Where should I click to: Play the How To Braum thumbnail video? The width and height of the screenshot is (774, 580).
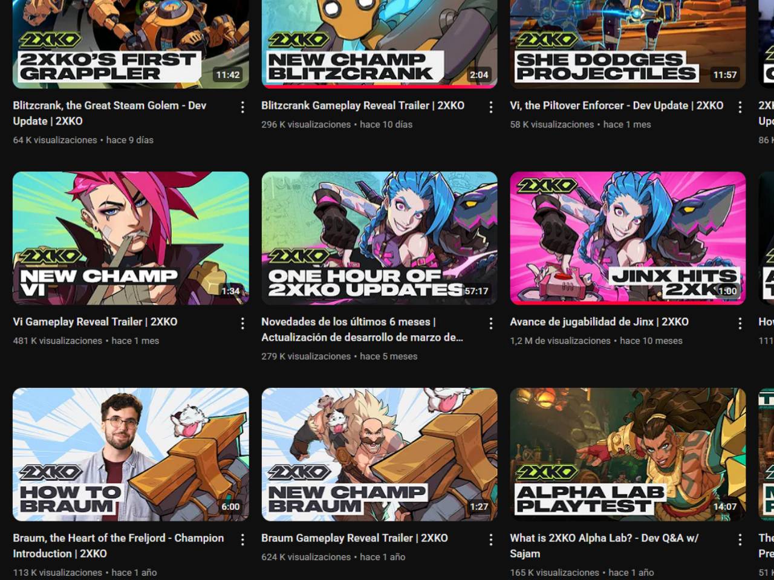tap(131, 454)
